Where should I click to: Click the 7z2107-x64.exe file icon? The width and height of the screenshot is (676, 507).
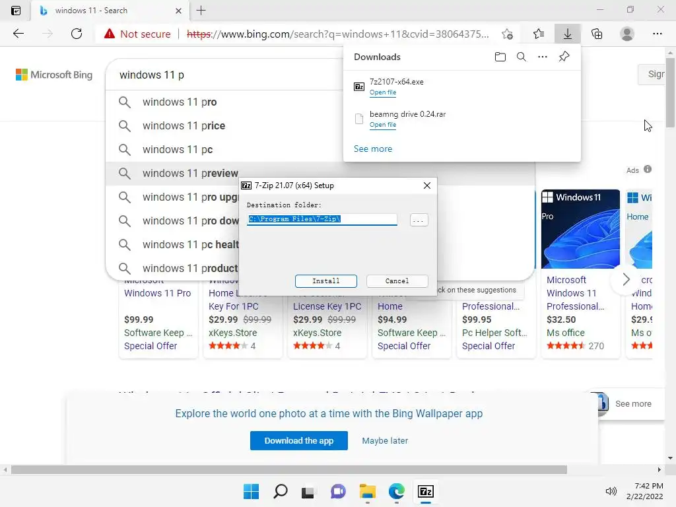click(x=358, y=86)
